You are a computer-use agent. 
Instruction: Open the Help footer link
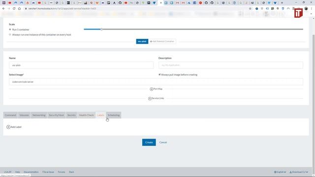[18, 172]
